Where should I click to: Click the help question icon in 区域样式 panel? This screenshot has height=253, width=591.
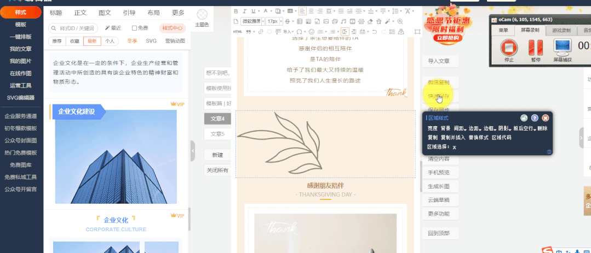pos(535,117)
